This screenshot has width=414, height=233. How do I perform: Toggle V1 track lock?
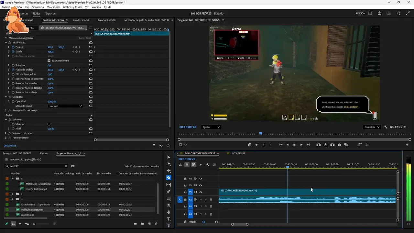[x=185, y=192]
